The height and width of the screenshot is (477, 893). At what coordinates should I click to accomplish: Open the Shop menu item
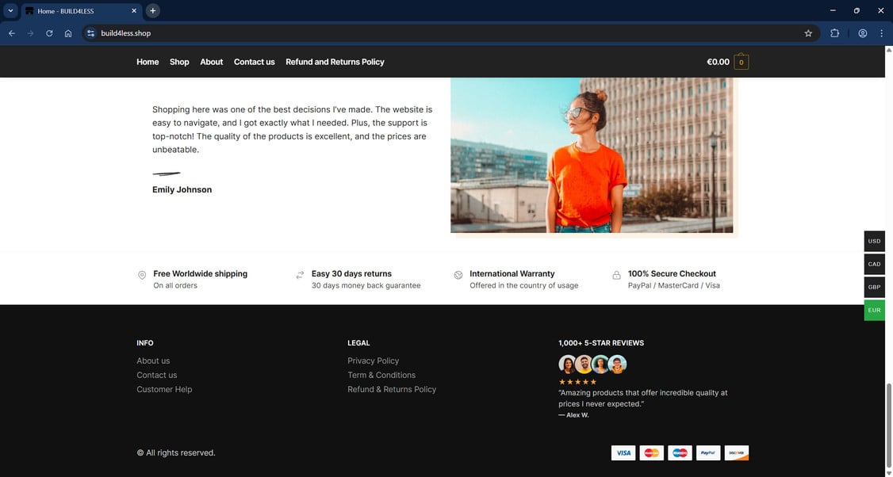[179, 62]
